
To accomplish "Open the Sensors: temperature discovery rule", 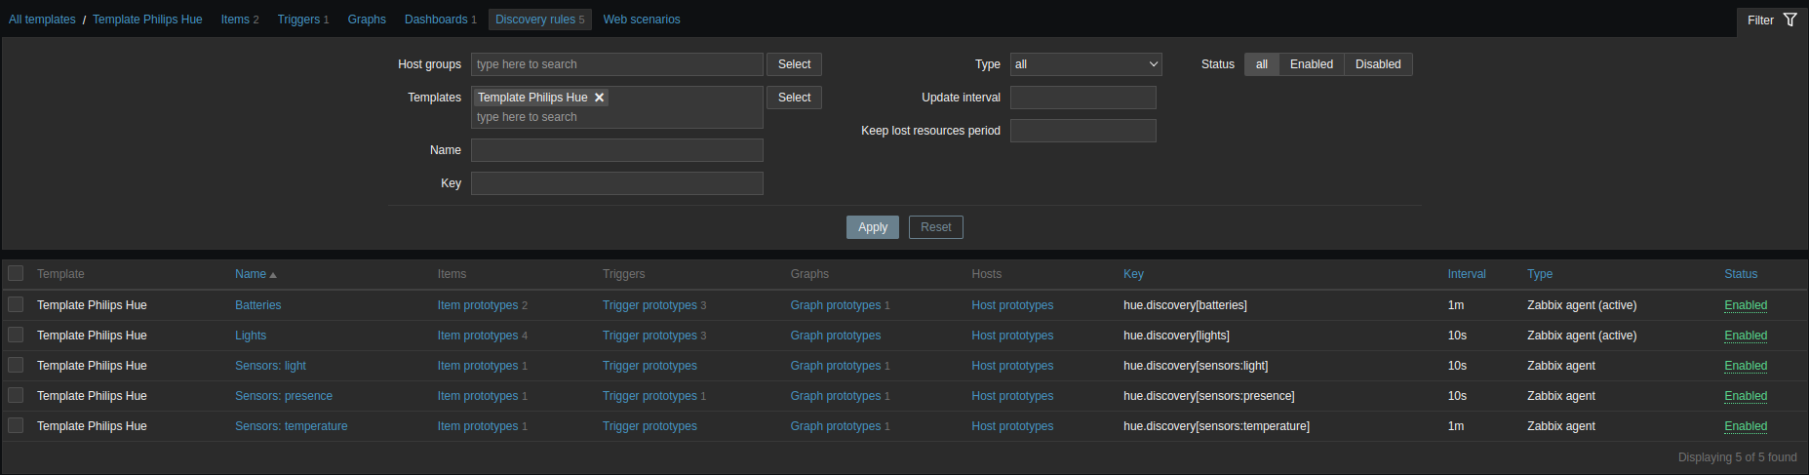I will pos(291,426).
